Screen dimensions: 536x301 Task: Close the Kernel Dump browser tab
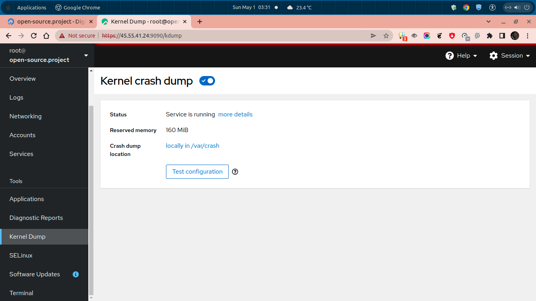(x=185, y=22)
